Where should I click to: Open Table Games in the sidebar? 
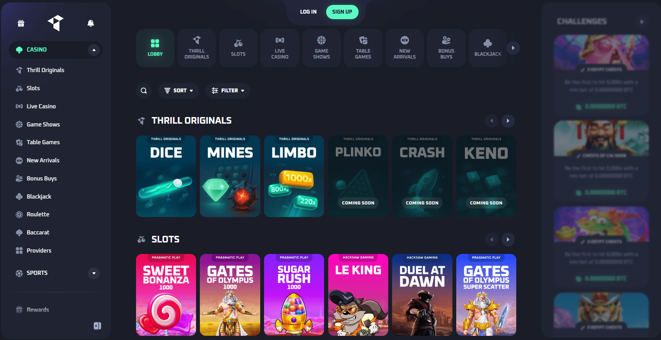point(38,142)
